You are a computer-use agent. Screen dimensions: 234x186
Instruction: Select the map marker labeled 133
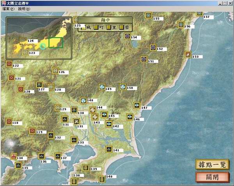[74, 140]
